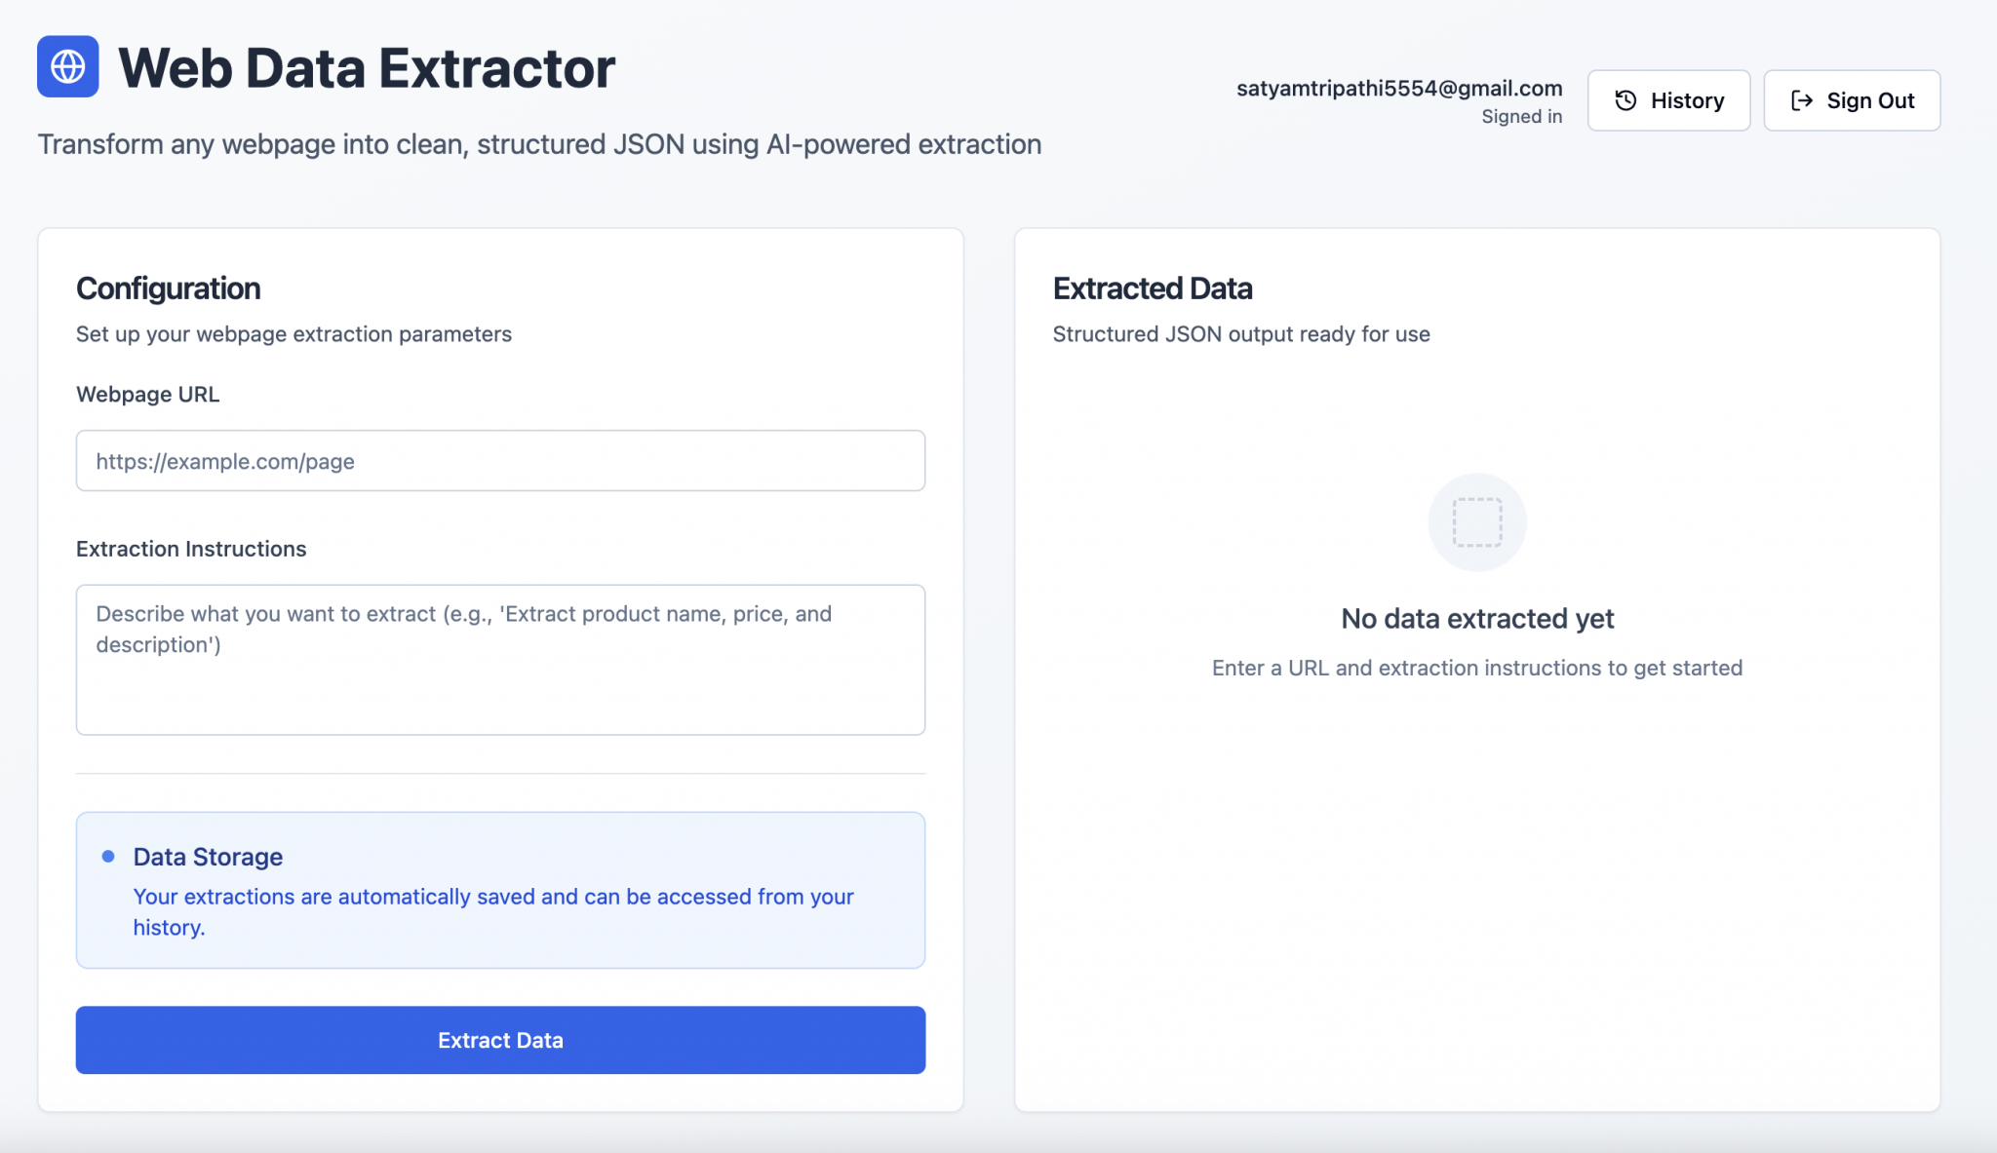Click the sign-out arrow icon
This screenshot has width=1997, height=1153.
tap(1802, 99)
